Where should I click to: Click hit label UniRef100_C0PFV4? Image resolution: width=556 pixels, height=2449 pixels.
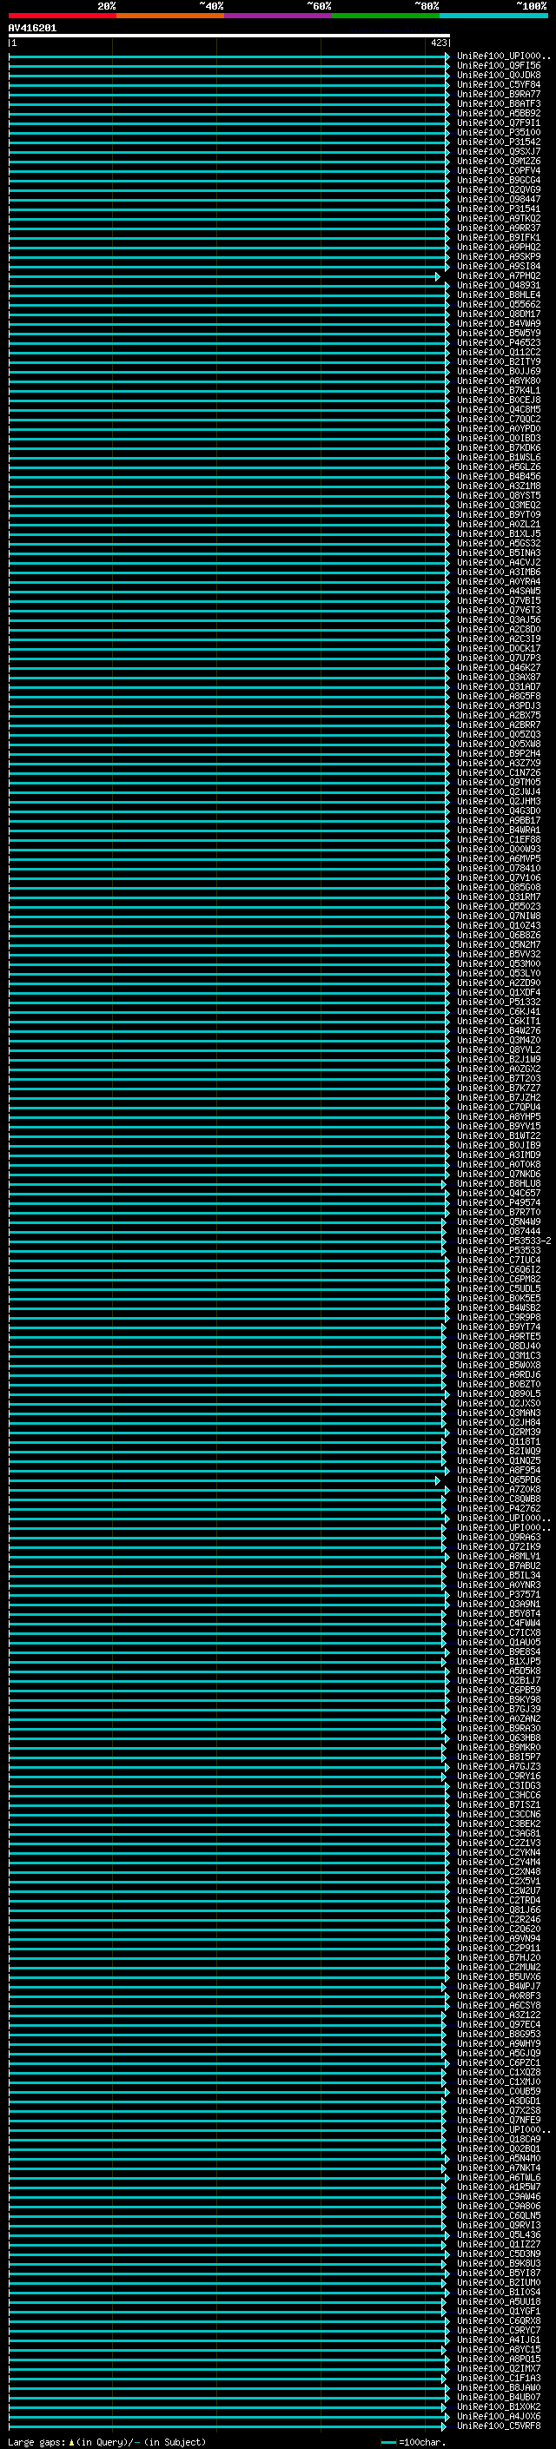[499, 171]
